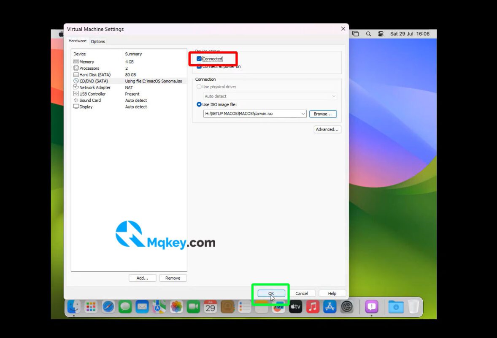497x338 pixels.
Task: Select the Use ISO image file option
Action: click(x=199, y=104)
